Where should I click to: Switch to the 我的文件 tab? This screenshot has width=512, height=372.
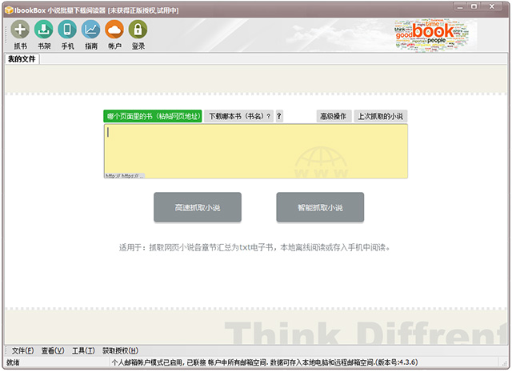(x=22, y=59)
